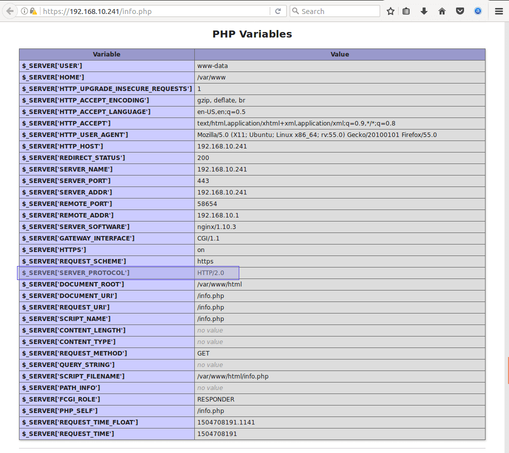
Task: Click the text/html,application/xhtml+xml accept value
Action: (x=296, y=123)
